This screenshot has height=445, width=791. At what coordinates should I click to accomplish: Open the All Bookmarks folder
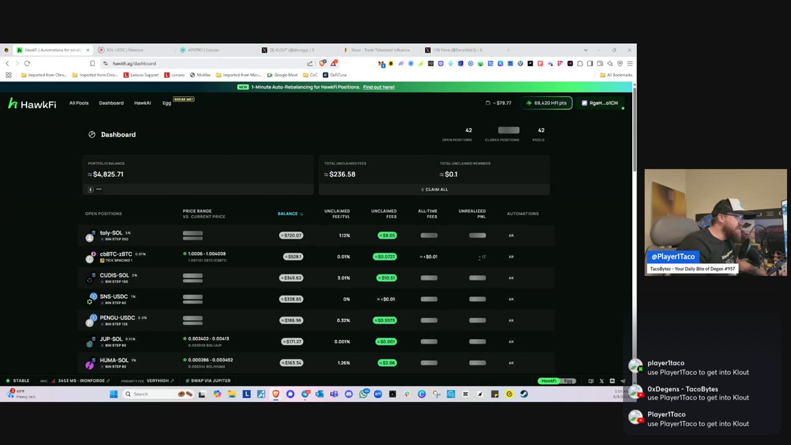pos(616,75)
